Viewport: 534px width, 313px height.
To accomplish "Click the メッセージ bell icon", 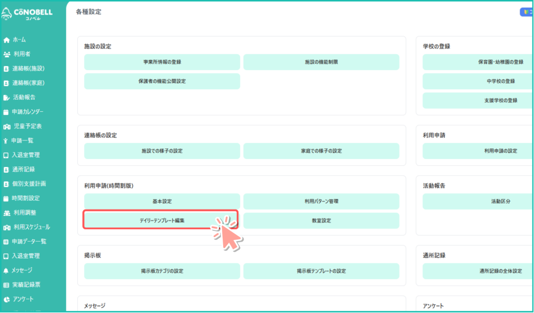I will coord(6,270).
